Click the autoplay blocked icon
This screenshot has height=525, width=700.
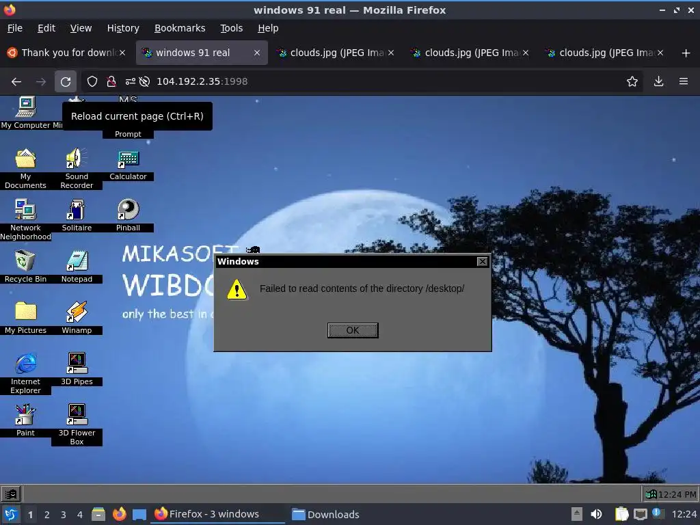(144, 81)
